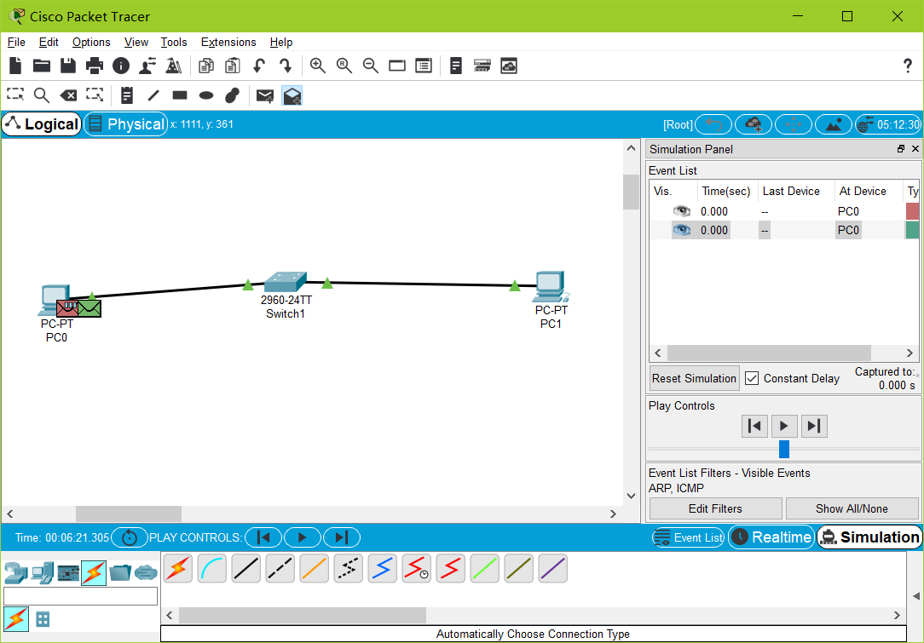Open the Extensions menu

pos(228,42)
